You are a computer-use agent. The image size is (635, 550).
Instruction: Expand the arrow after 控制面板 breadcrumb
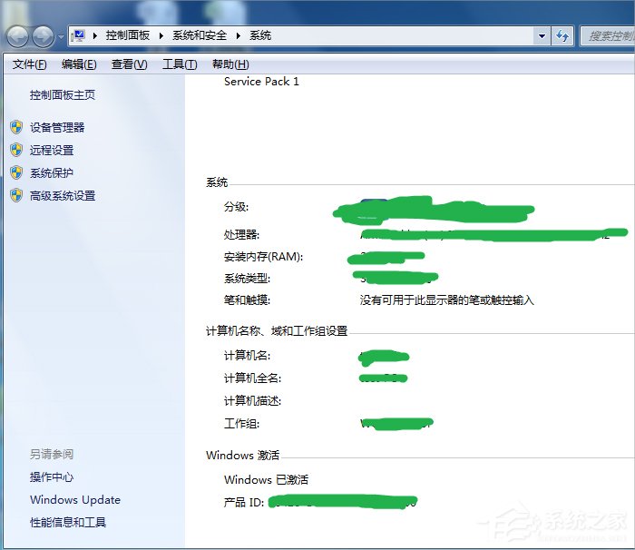tap(163, 36)
